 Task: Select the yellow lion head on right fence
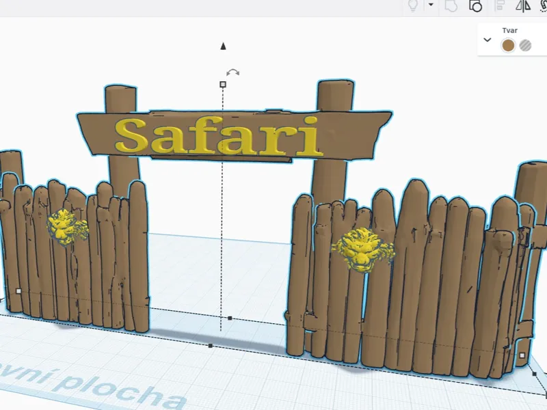[363, 249]
